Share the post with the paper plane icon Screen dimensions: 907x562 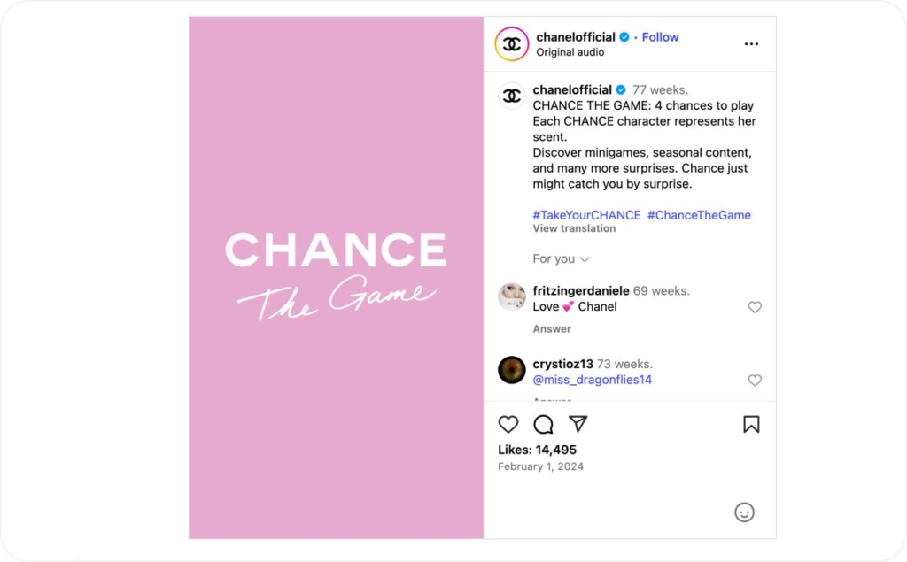(x=578, y=425)
